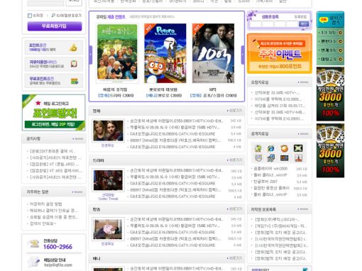
Task: Show the previous featured content slide
Action: [90, 55]
